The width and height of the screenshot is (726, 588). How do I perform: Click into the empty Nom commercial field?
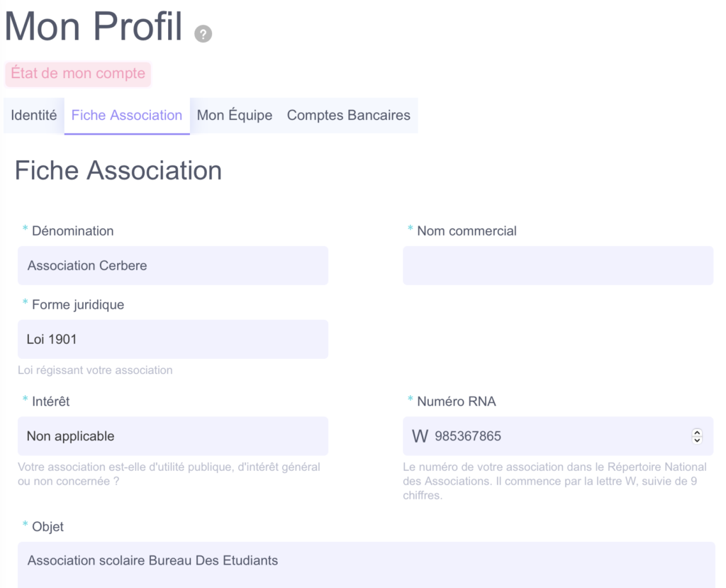pos(558,265)
